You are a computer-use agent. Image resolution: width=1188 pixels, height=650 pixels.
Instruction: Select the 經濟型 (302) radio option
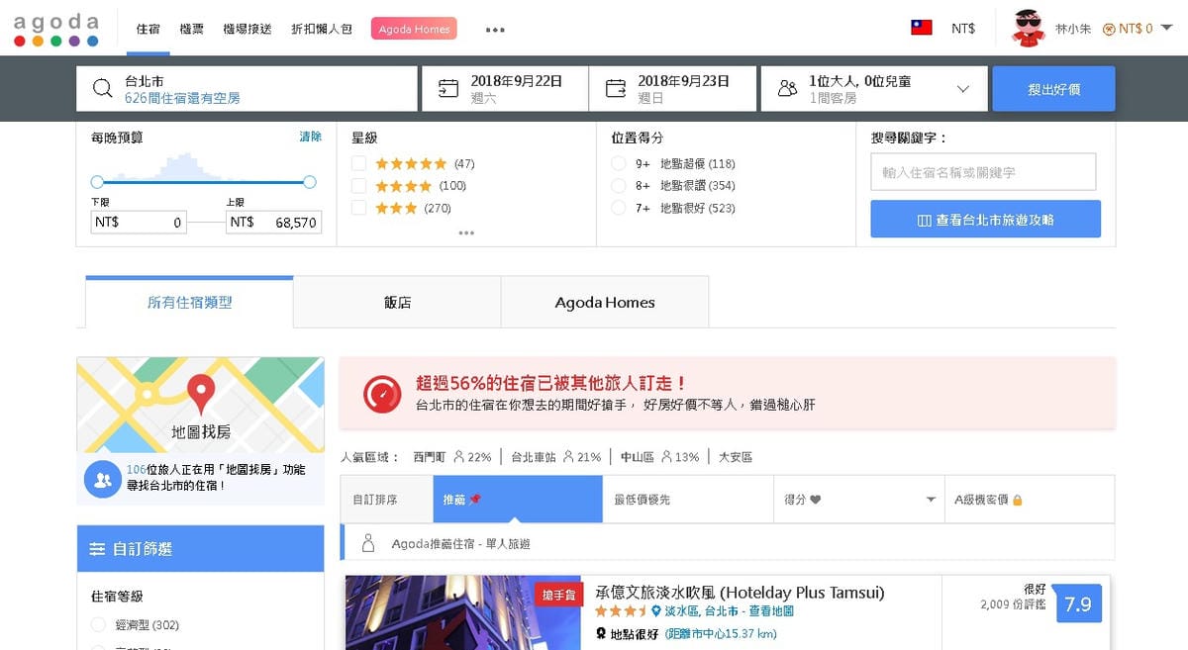pos(98,625)
